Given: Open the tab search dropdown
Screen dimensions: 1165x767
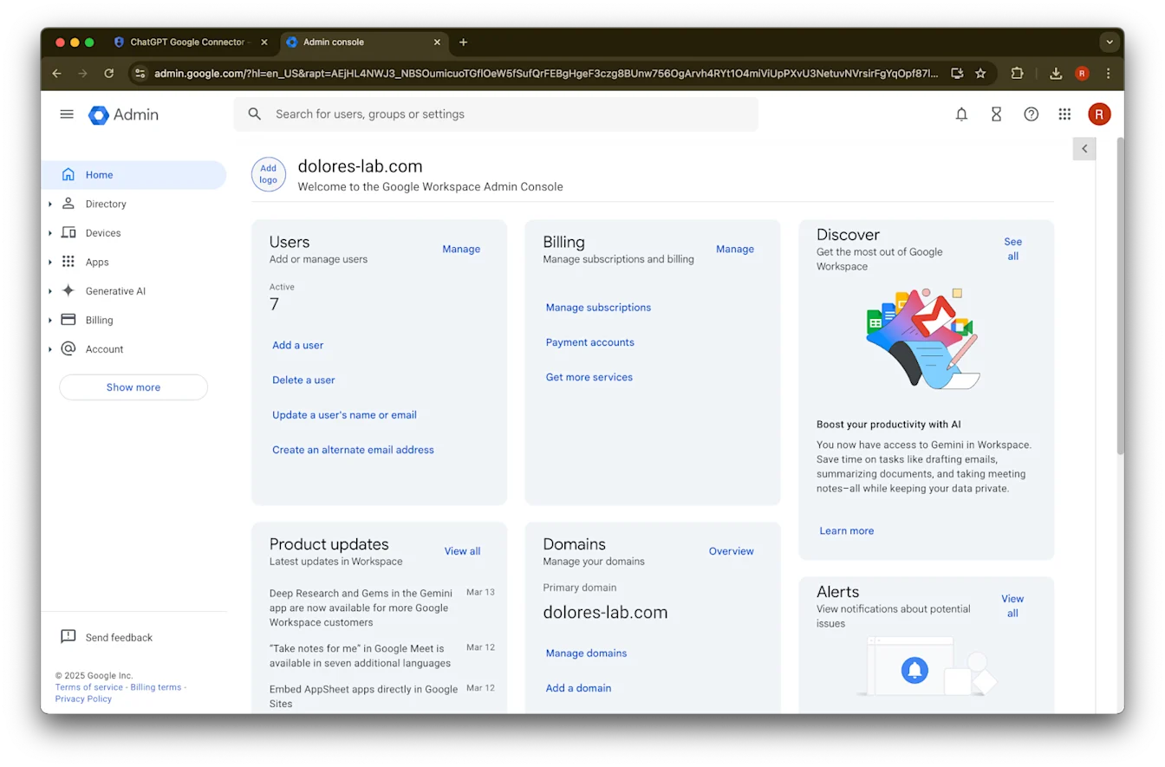Looking at the screenshot, I should coord(1109,42).
